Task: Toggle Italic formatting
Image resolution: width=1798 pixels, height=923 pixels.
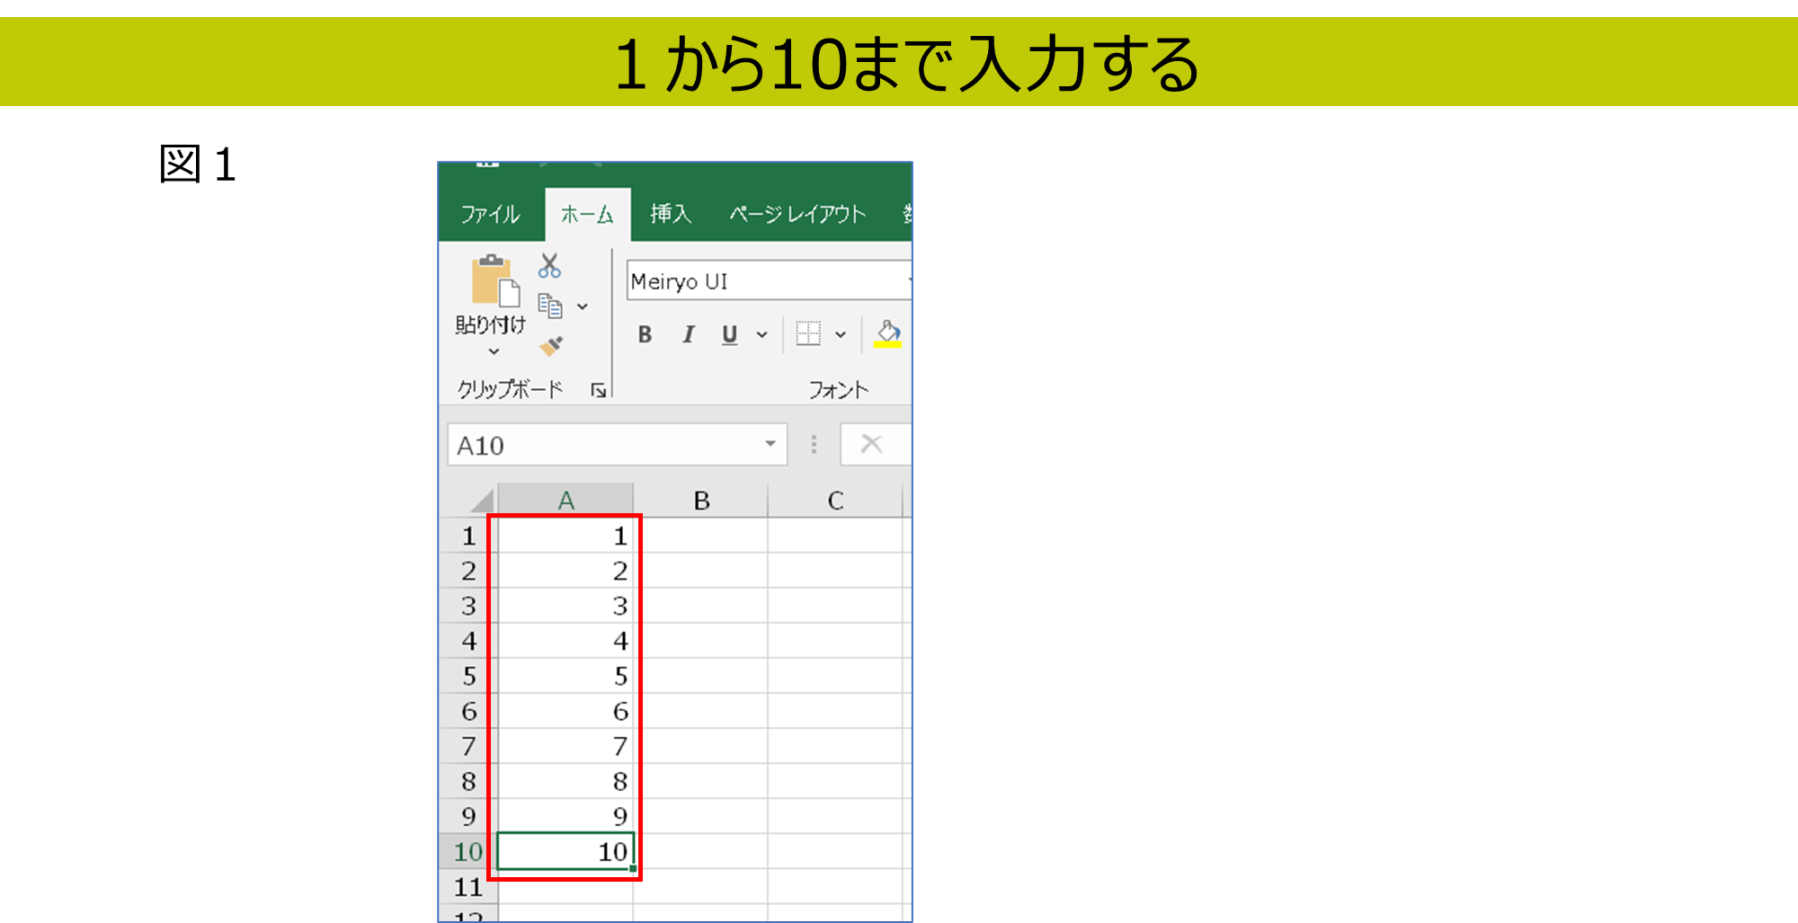Action: (x=688, y=334)
